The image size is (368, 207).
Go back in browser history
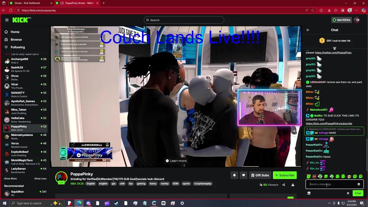(x=3, y=10)
